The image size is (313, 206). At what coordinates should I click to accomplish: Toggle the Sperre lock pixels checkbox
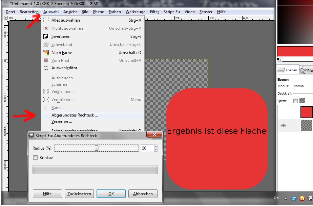tap(295, 101)
